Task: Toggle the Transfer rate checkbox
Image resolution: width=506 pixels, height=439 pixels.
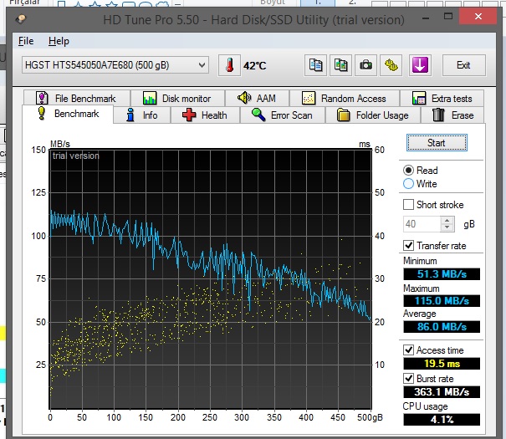Action: [408, 246]
